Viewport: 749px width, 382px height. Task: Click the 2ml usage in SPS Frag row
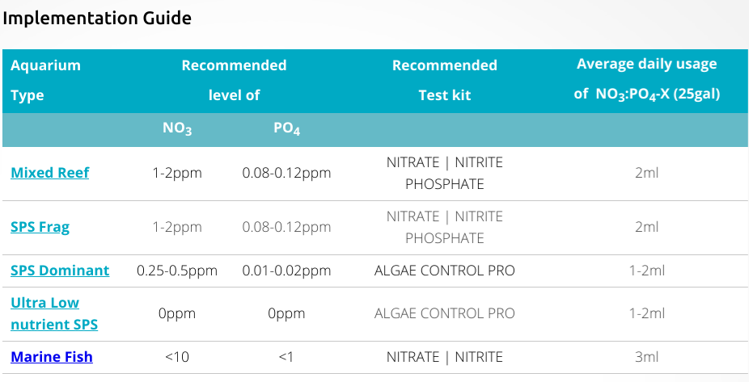647,227
